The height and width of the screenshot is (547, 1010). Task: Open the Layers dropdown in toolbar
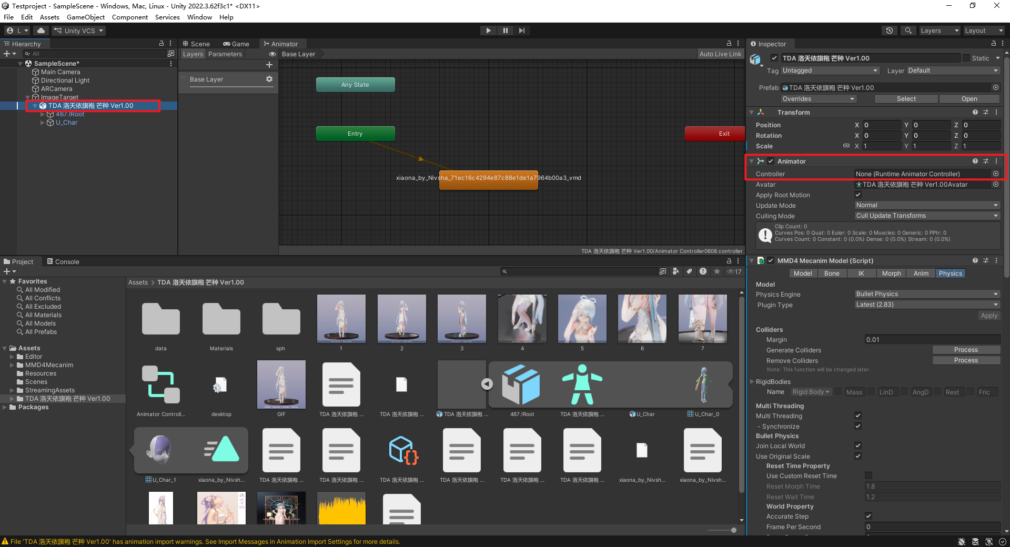pos(940,31)
